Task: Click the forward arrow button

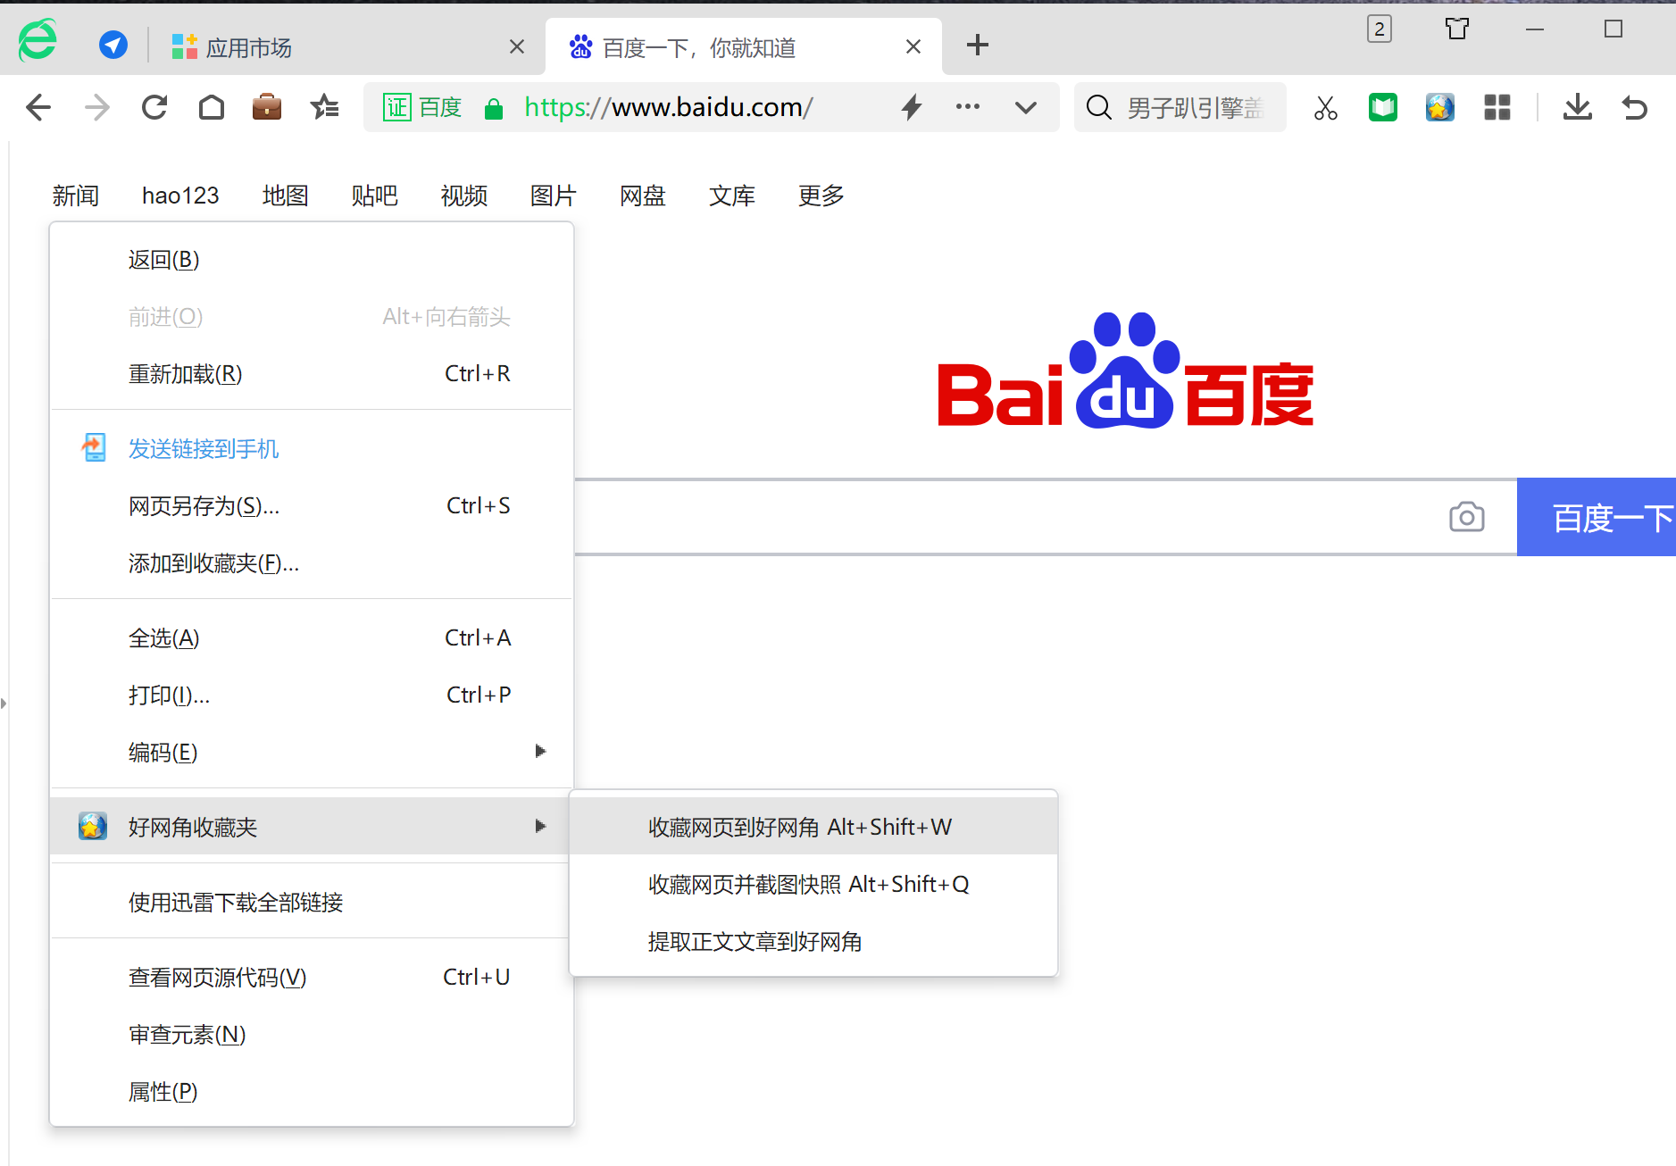Action: point(96,108)
